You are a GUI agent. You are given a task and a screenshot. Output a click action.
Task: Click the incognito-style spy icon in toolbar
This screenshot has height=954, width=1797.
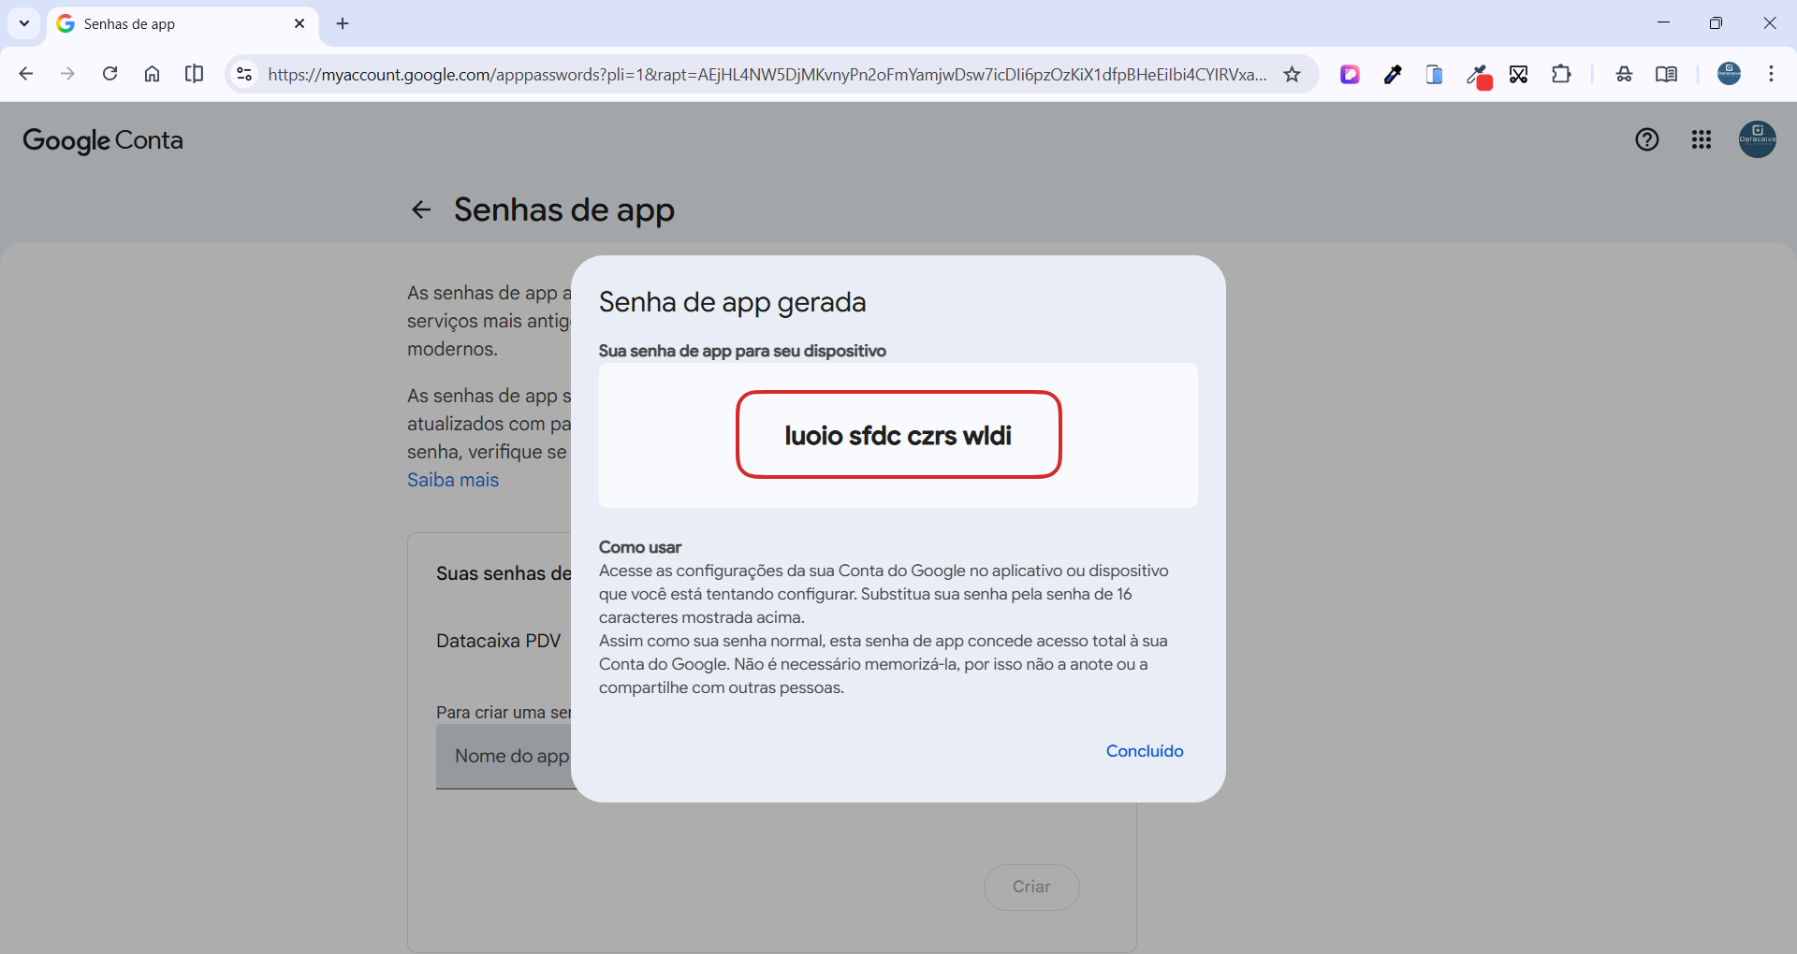point(1624,74)
